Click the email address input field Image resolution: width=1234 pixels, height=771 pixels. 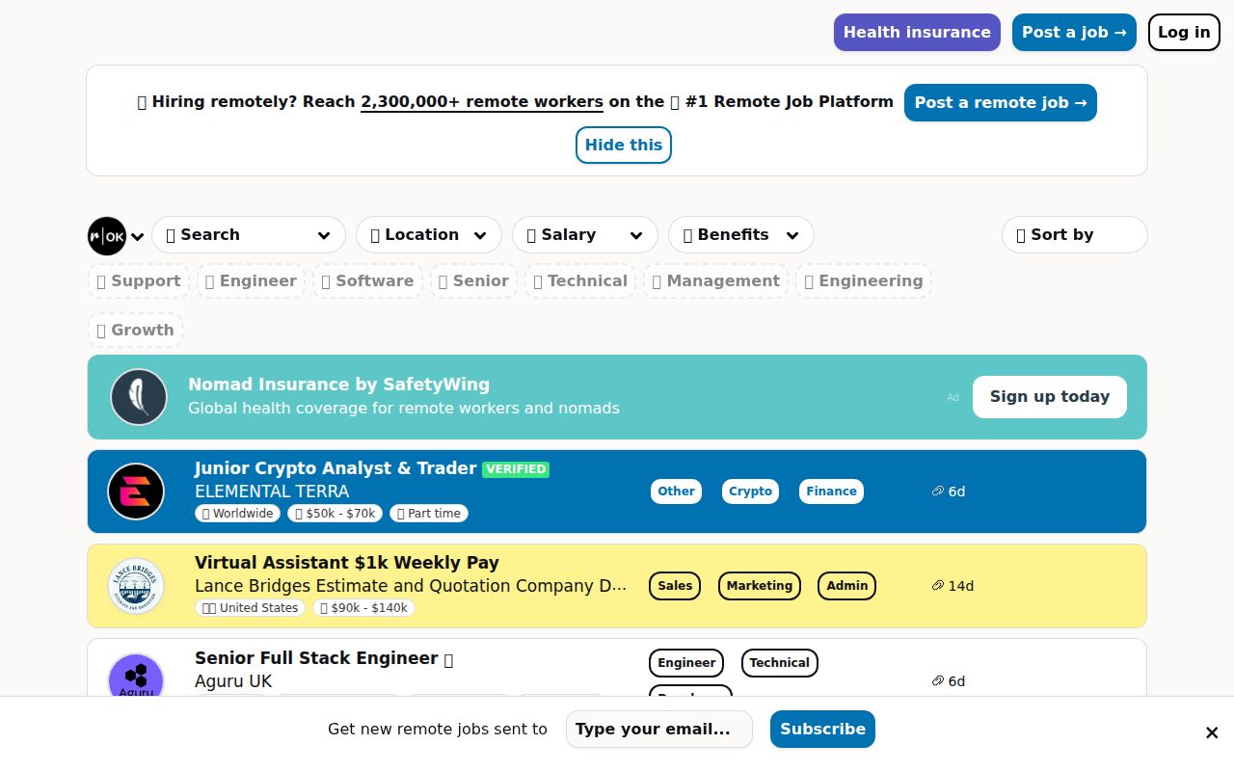pos(659,730)
